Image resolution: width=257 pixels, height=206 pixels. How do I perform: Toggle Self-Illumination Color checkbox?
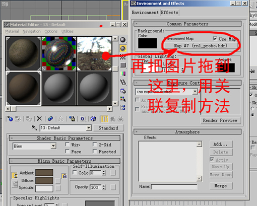[x=75, y=172]
